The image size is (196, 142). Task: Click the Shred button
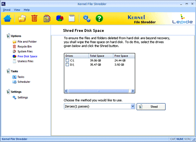coord(151,106)
